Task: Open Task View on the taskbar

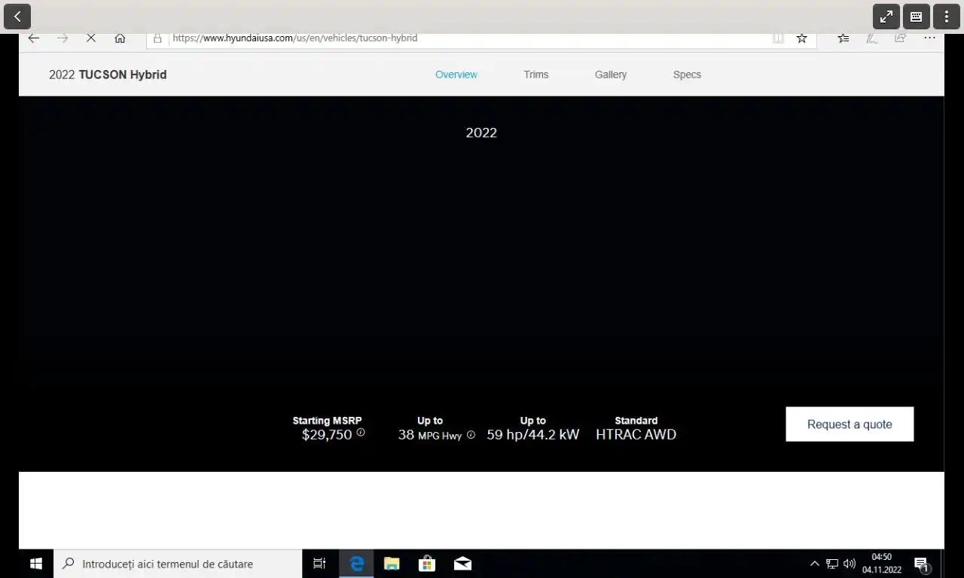Action: pos(319,564)
